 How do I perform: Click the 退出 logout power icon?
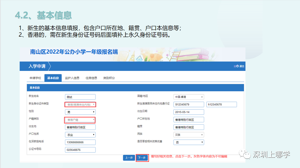(237, 66)
